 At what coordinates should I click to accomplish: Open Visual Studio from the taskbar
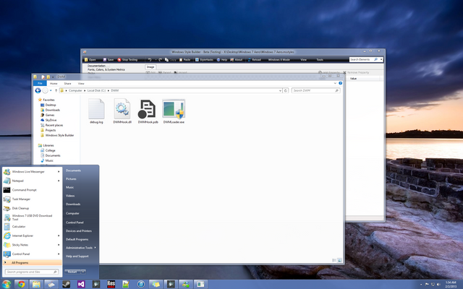(81, 284)
